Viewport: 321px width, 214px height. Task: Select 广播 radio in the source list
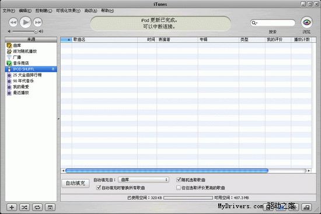(31, 57)
